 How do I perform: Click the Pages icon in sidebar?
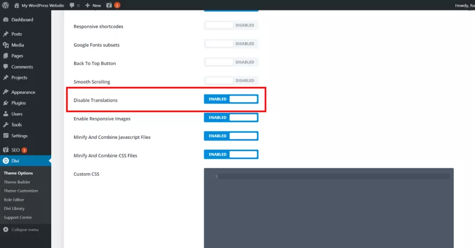(6, 56)
